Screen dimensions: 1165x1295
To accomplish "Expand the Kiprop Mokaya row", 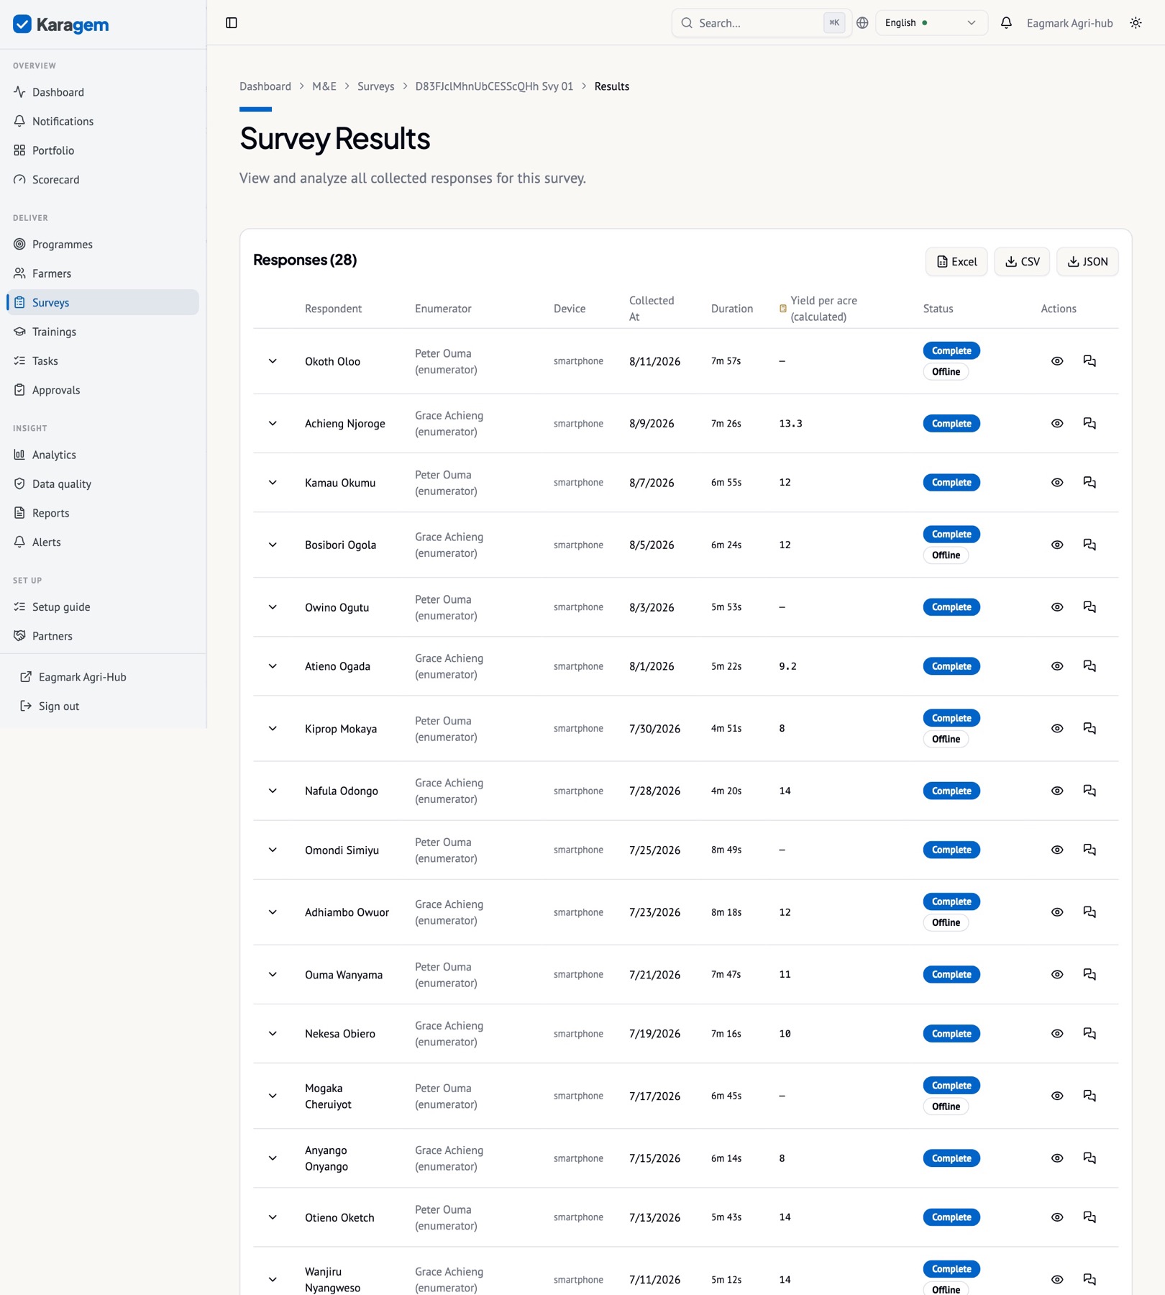I will [273, 728].
